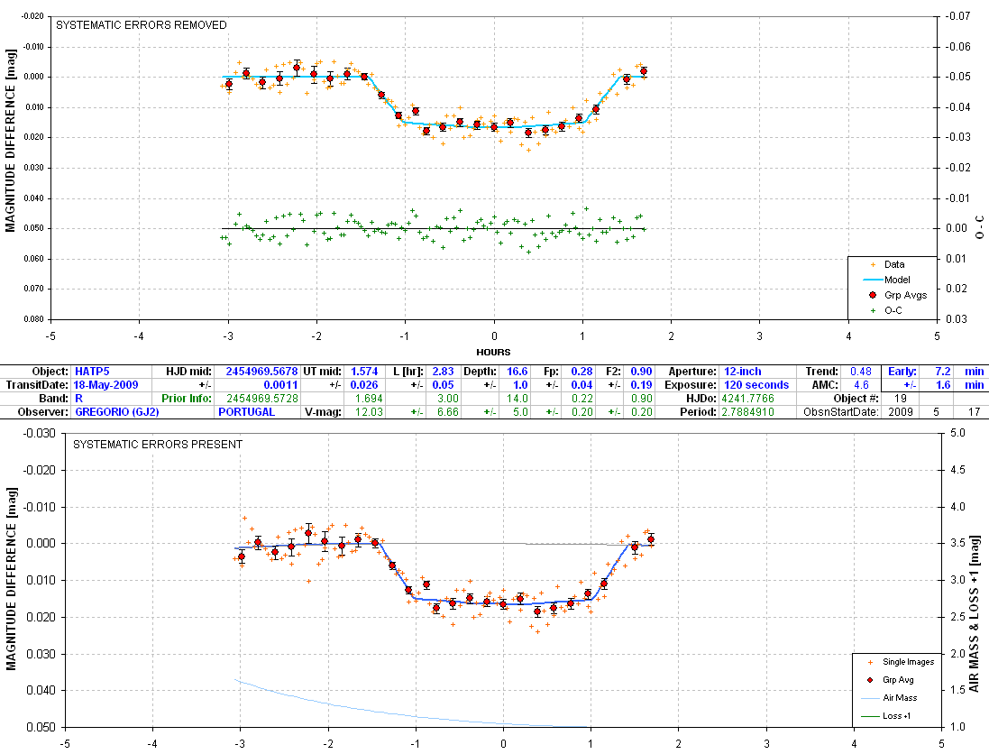Click the Early: label

click(902, 372)
